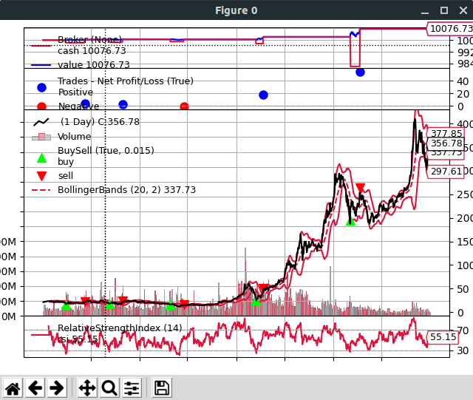
Task: Click the volume bar swatch in the legend
Action: pyautogui.click(x=41, y=138)
